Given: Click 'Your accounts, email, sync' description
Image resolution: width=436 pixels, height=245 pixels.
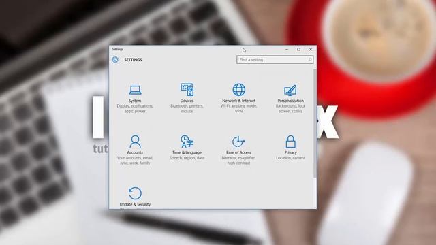Looking at the screenshot, I should click(135, 161).
